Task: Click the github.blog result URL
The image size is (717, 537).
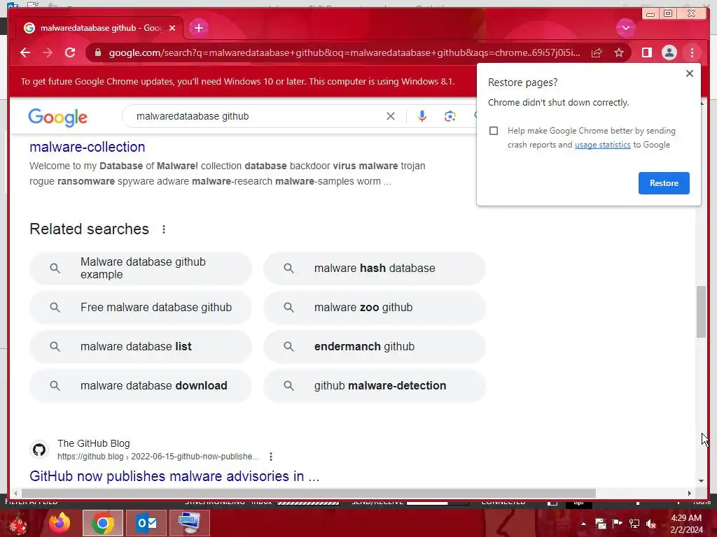Action: 158,457
